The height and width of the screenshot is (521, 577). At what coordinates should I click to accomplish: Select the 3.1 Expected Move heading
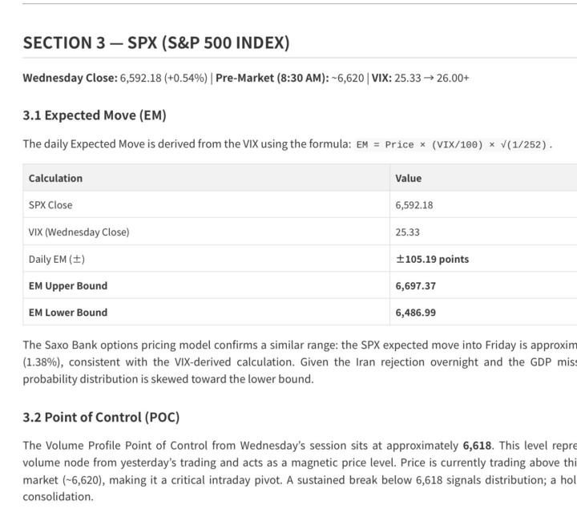[95, 115]
